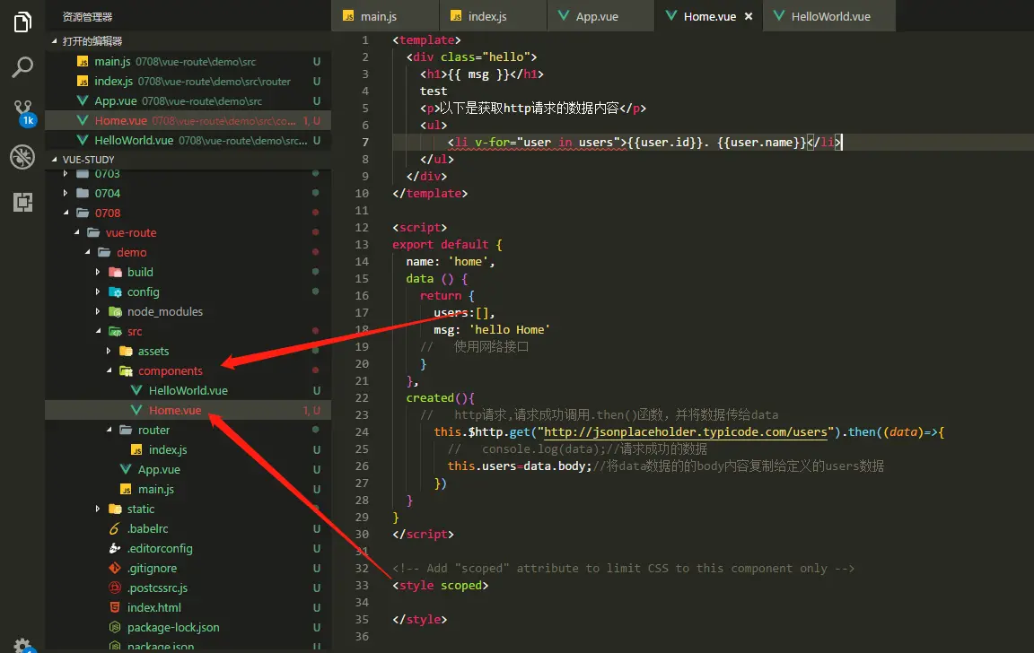Open the package-lock.json file
The width and height of the screenshot is (1034, 653).
coord(188,628)
